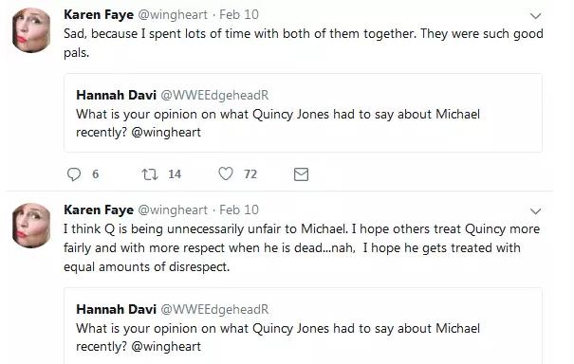Click Karen Faye avatar on first tweet
574x364 pixels.
(x=31, y=30)
